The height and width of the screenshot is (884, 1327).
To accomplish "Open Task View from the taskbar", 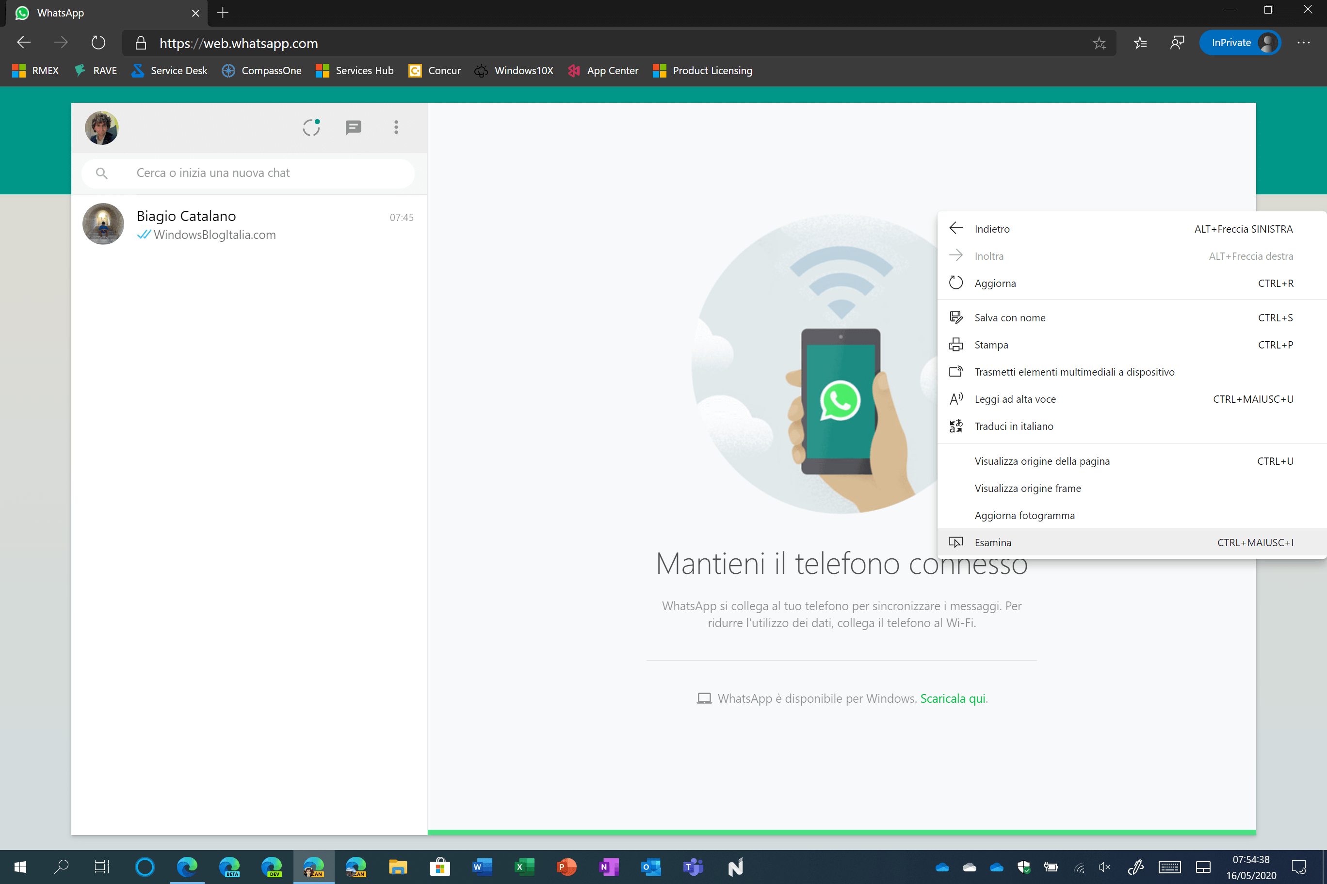I will coord(101,867).
